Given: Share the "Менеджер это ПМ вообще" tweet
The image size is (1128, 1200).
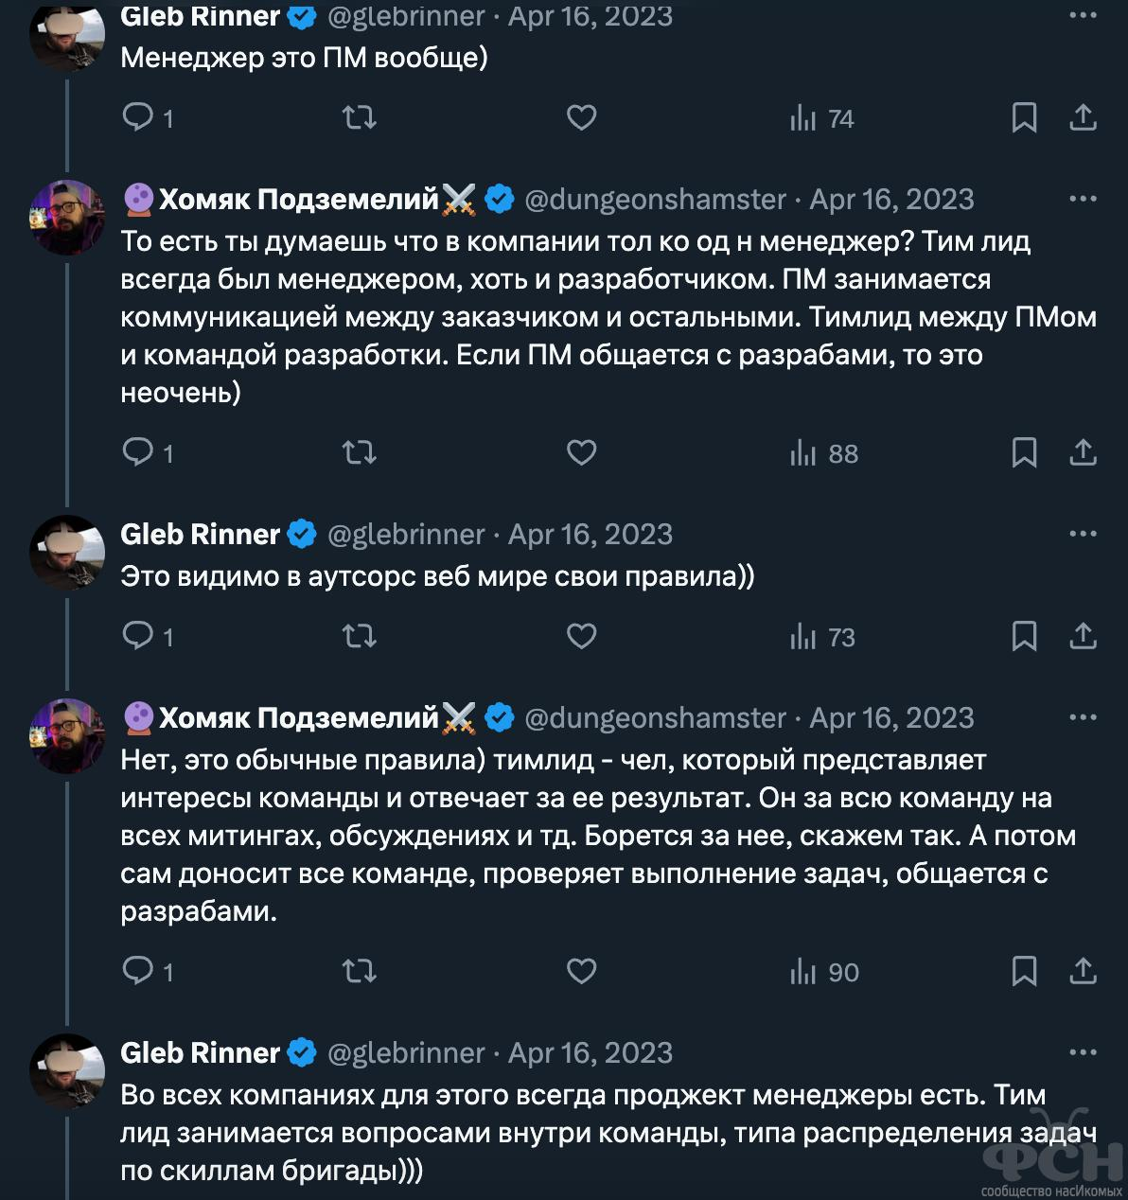Looking at the screenshot, I should click(x=1083, y=118).
